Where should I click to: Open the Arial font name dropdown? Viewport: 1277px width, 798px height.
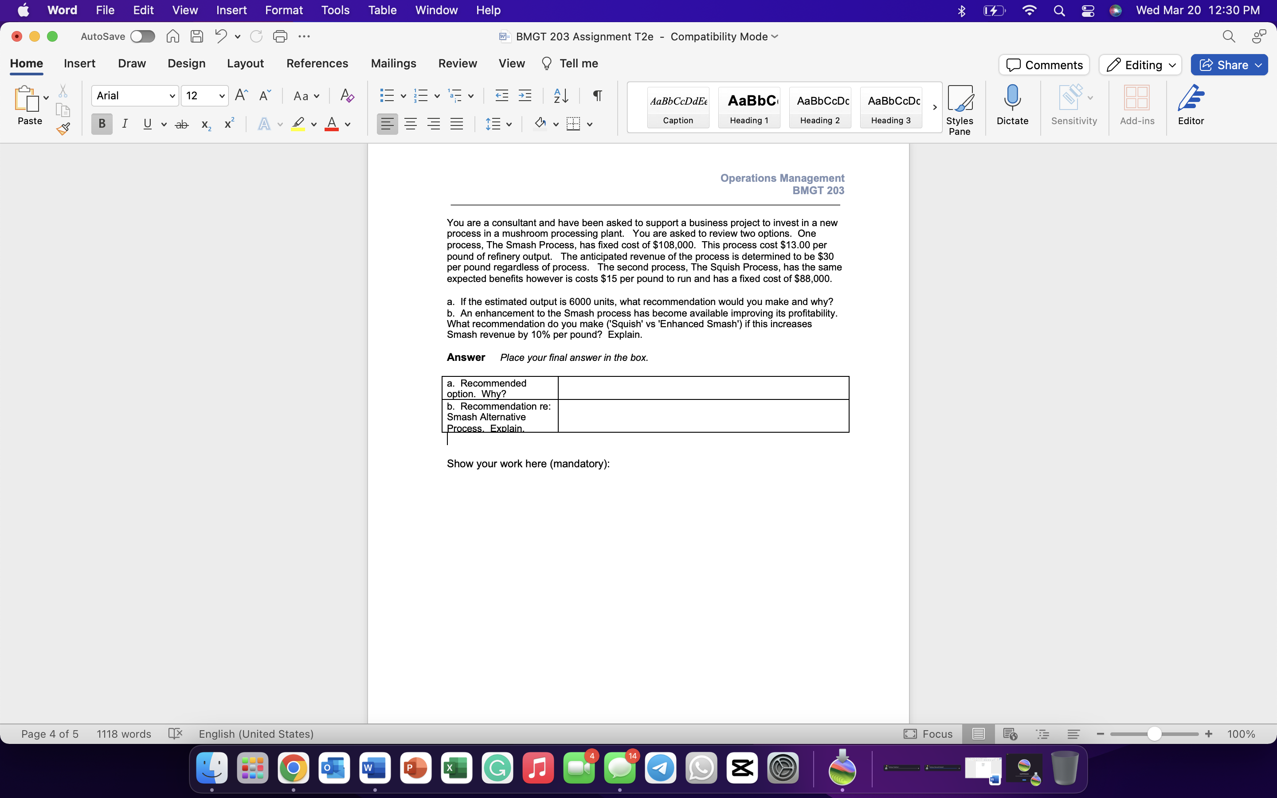coord(172,96)
